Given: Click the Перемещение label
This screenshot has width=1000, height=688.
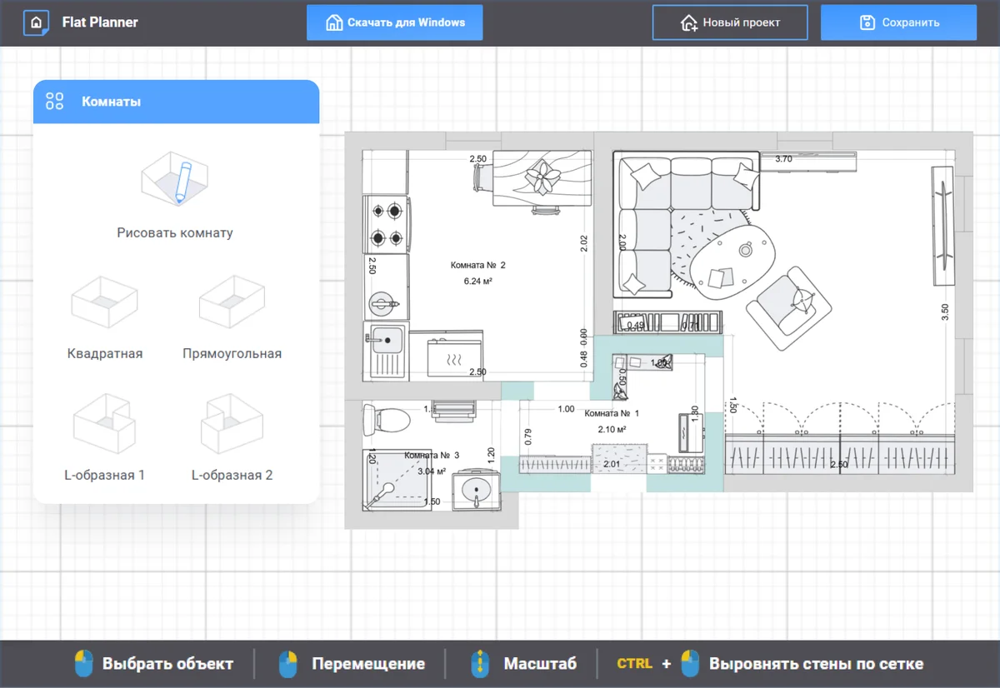Looking at the screenshot, I should [x=368, y=664].
